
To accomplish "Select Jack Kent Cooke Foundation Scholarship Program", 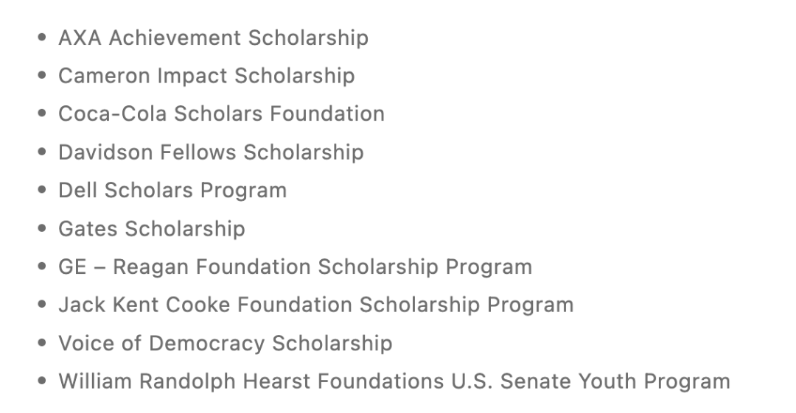I will 315,305.
